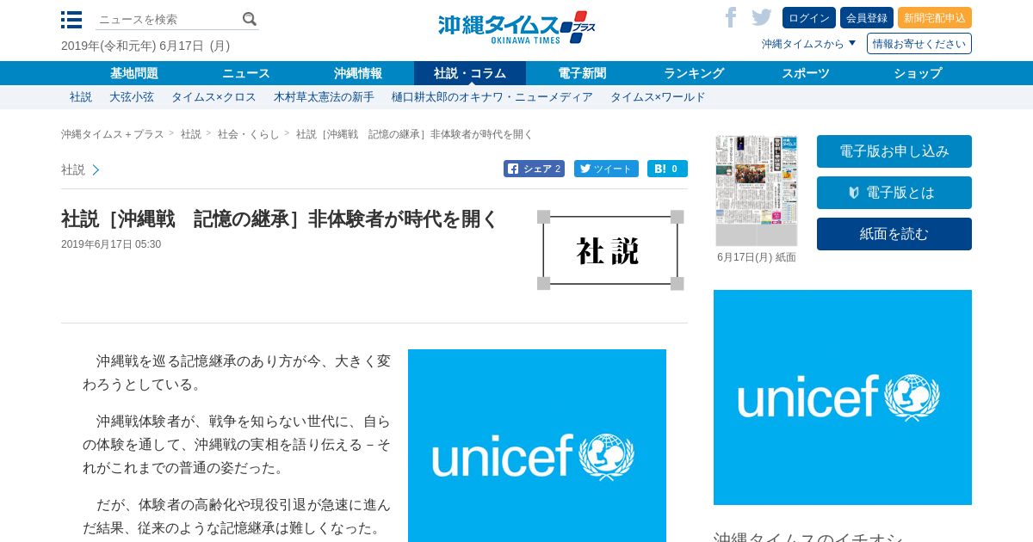The height and width of the screenshot is (542, 1033).
Task: Open the Facebook icon in header
Action: (x=731, y=17)
